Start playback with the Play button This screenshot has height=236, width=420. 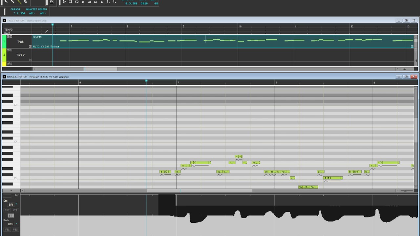pos(64,2)
